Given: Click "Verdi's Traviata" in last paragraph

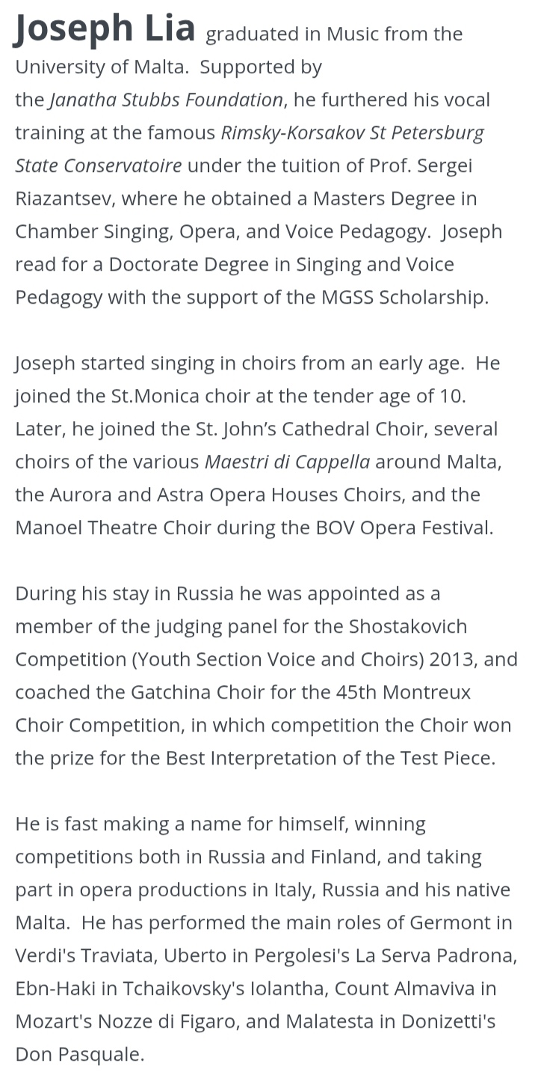Looking at the screenshot, I should (x=78, y=955).
